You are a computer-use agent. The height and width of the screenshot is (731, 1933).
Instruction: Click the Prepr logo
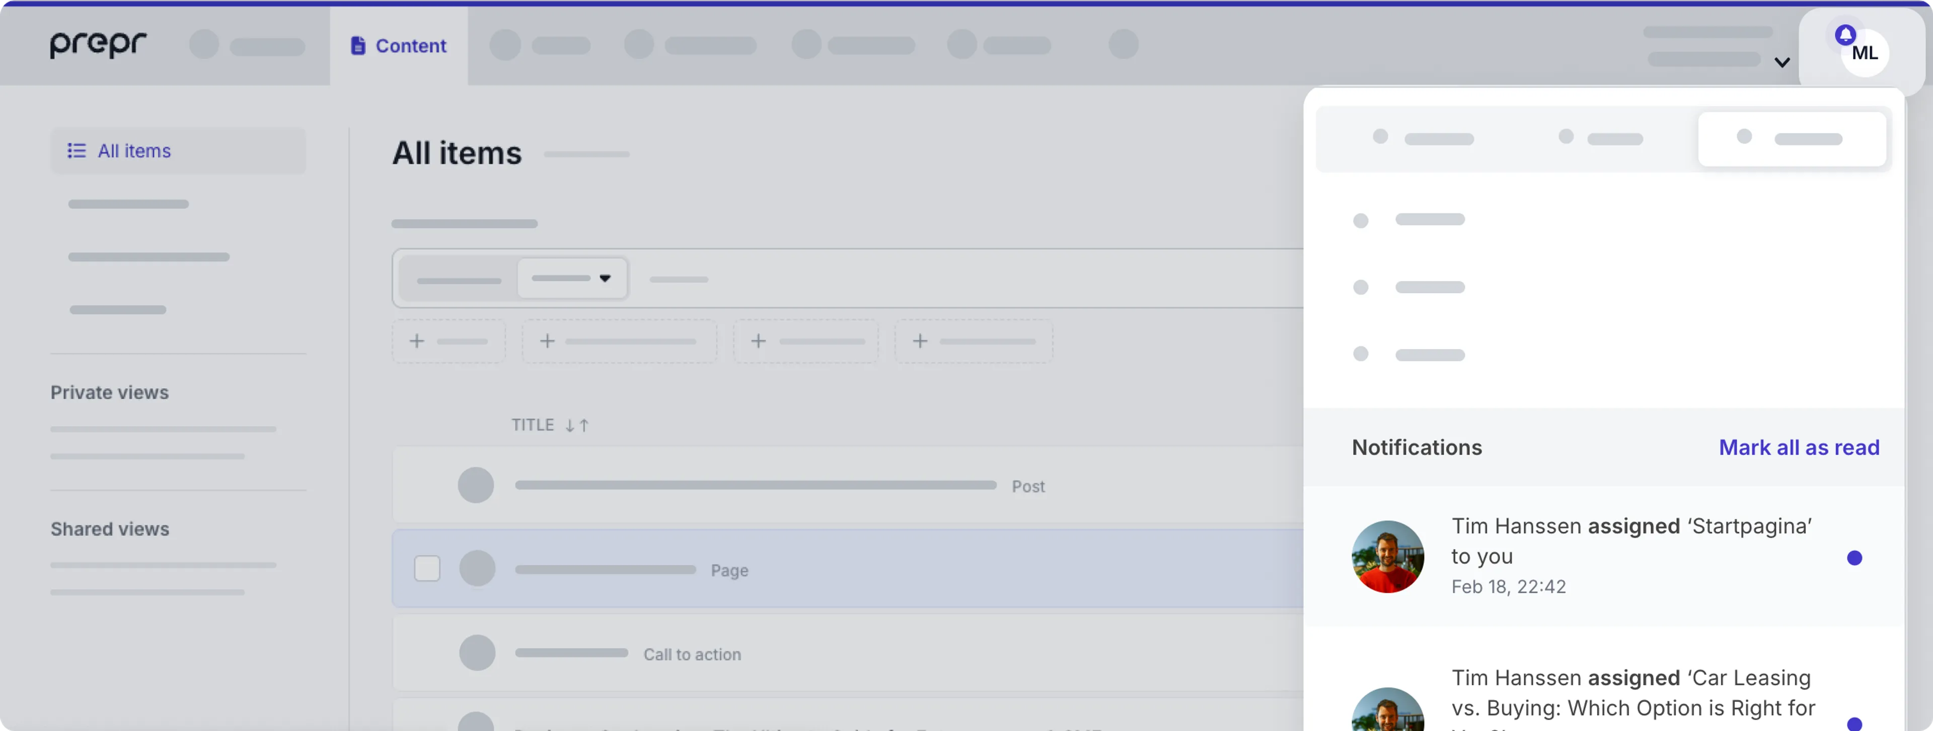[98, 45]
